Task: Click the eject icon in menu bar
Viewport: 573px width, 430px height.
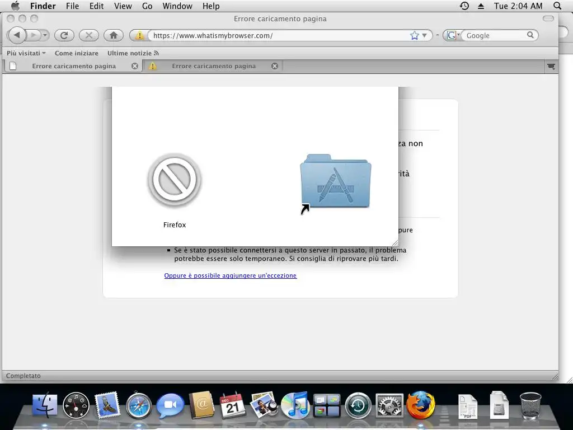Action: 481,6
